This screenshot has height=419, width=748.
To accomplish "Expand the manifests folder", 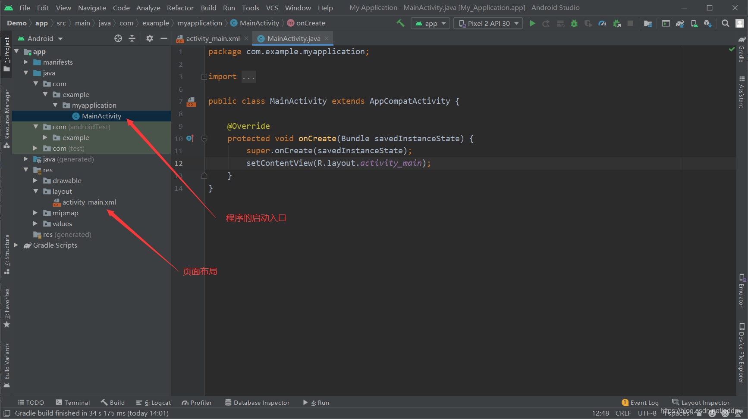I will (x=26, y=62).
